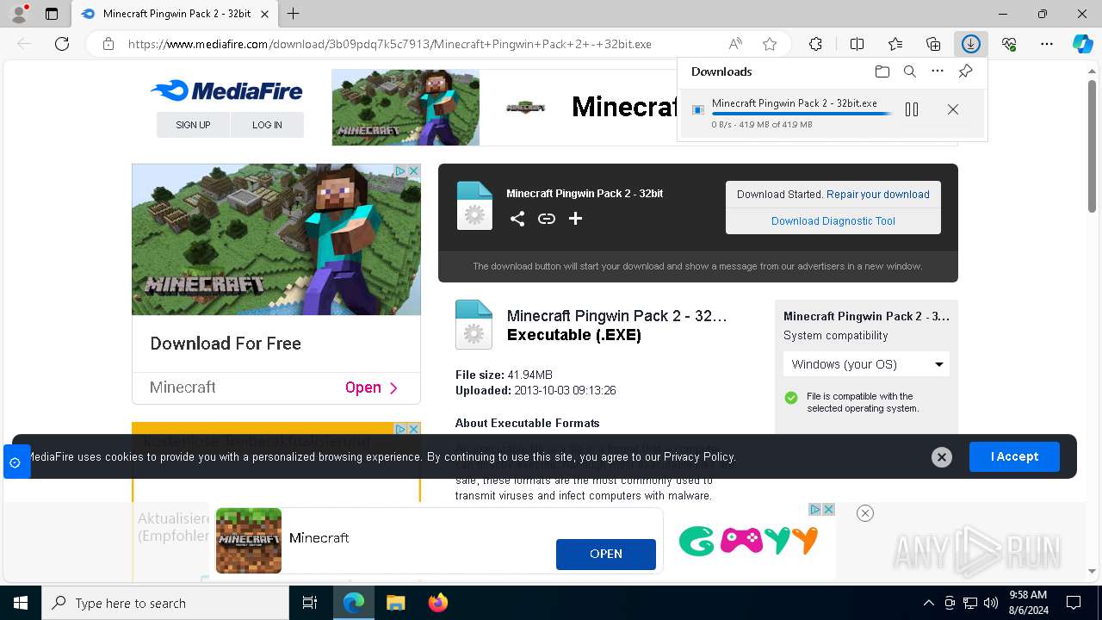Screen dimensions: 1102x620
Task: Click the downloading file name in panel
Action: tap(795, 103)
